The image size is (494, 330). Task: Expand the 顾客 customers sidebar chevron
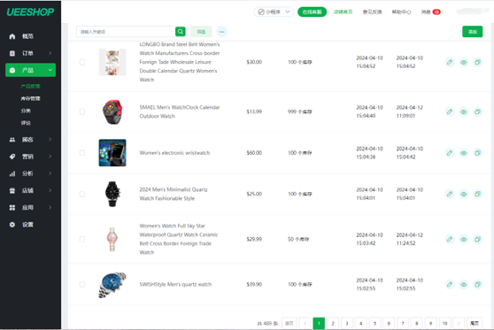tap(50, 140)
